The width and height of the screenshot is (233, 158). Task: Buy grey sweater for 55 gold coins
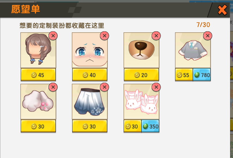pyautogui.click(x=184, y=75)
